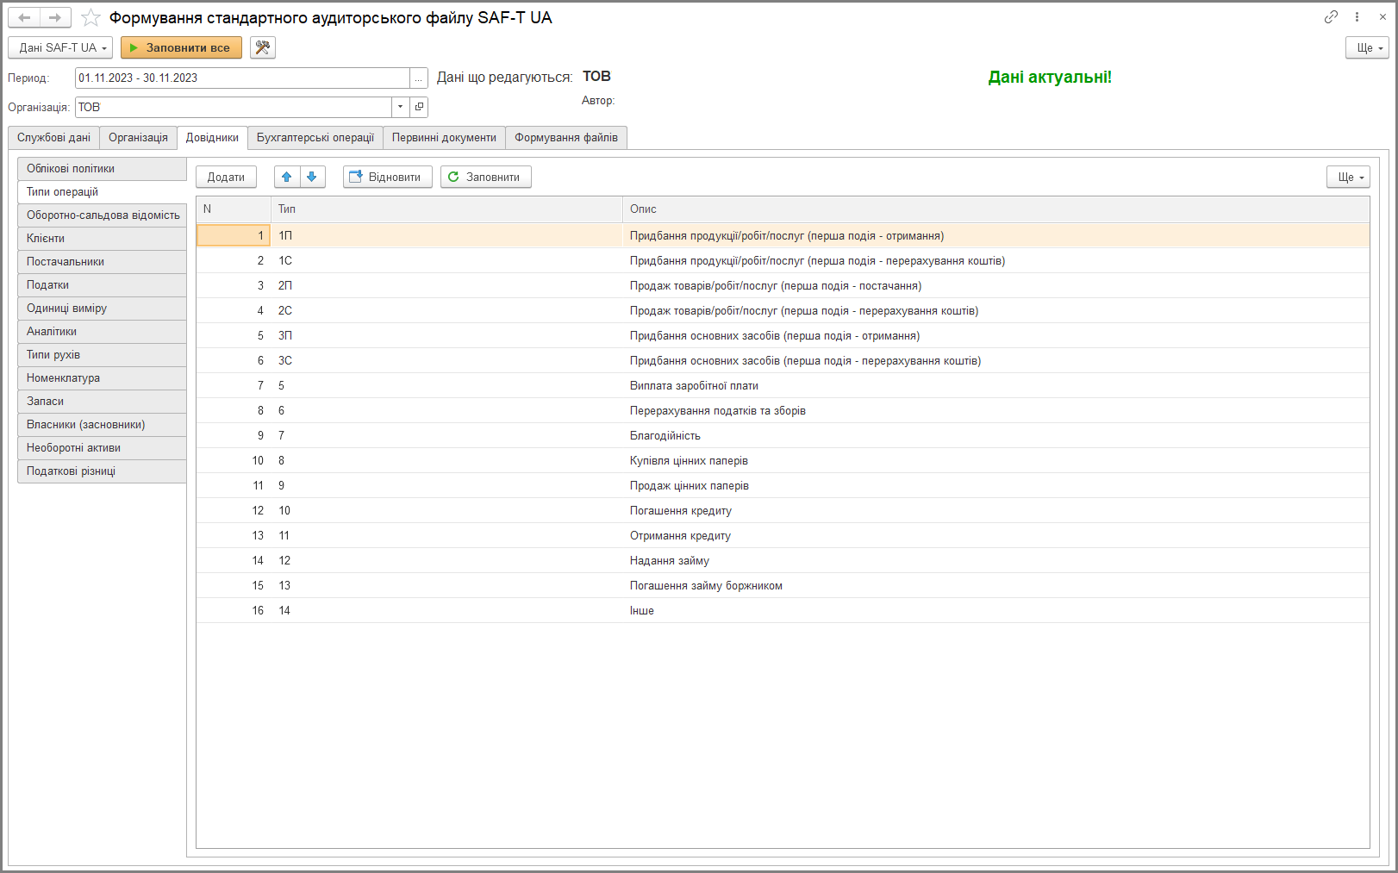Sort by the Тип column header

[446, 209]
